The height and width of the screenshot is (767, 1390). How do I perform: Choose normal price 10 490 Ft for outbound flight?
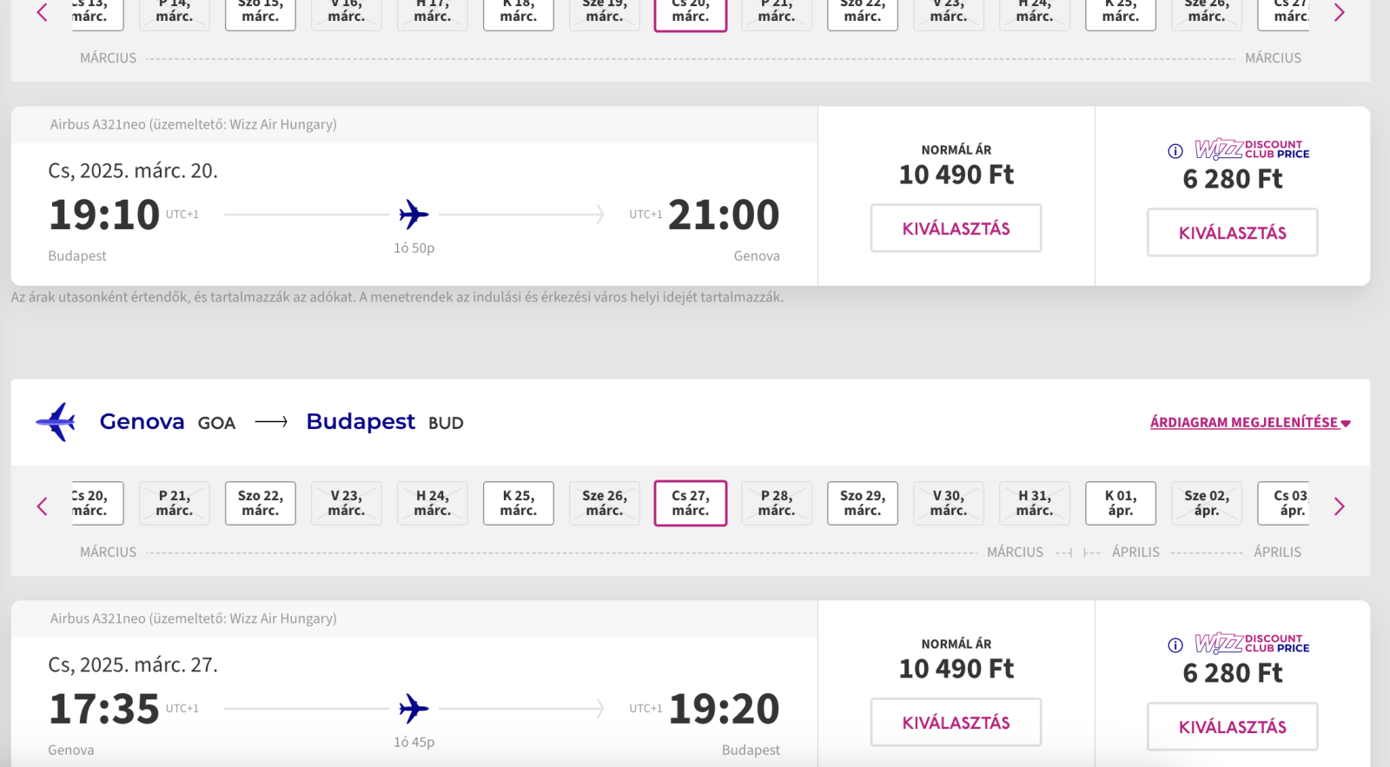point(956,228)
